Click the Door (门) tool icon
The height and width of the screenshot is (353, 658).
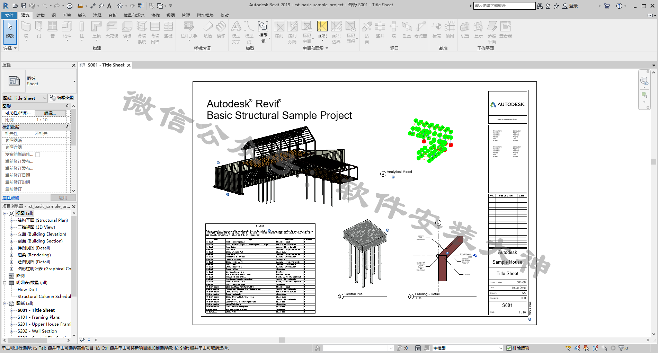[x=39, y=27]
